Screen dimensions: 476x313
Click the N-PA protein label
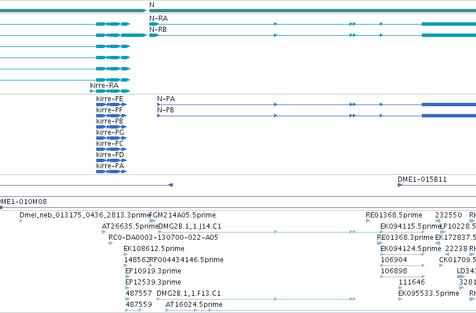pos(166,99)
